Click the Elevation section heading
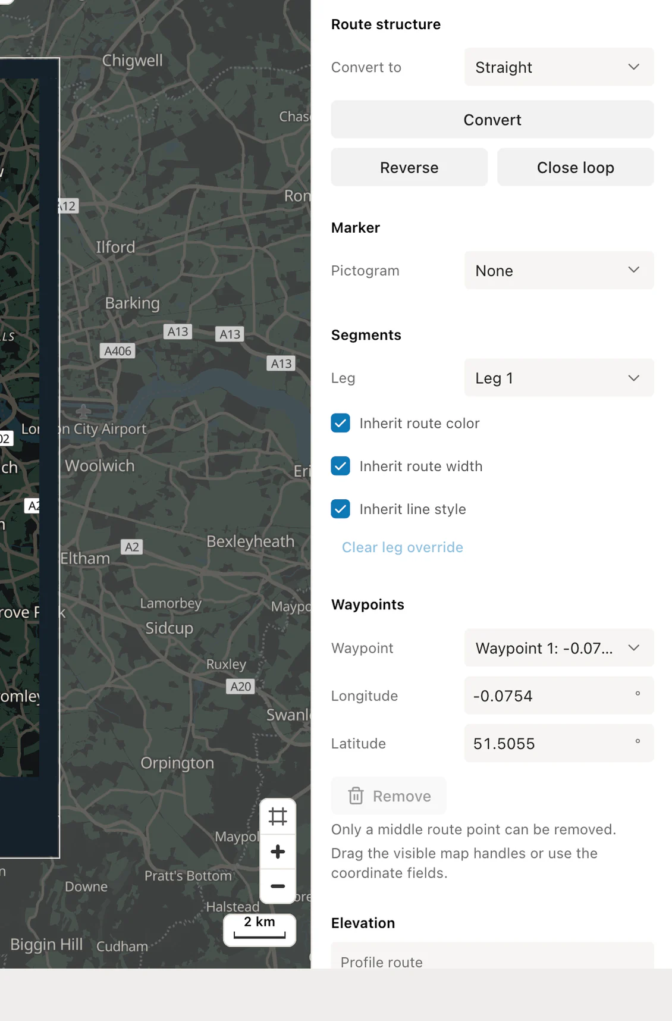The height and width of the screenshot is (1021, 672). coord(363,923)
